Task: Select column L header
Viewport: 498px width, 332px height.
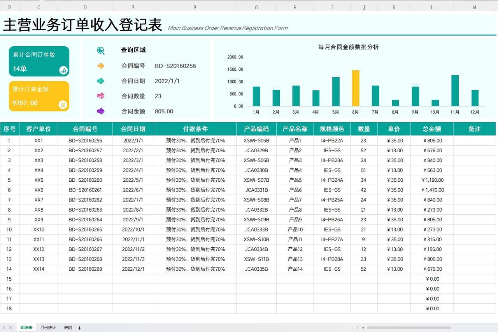Action: (x=432, y=7)
